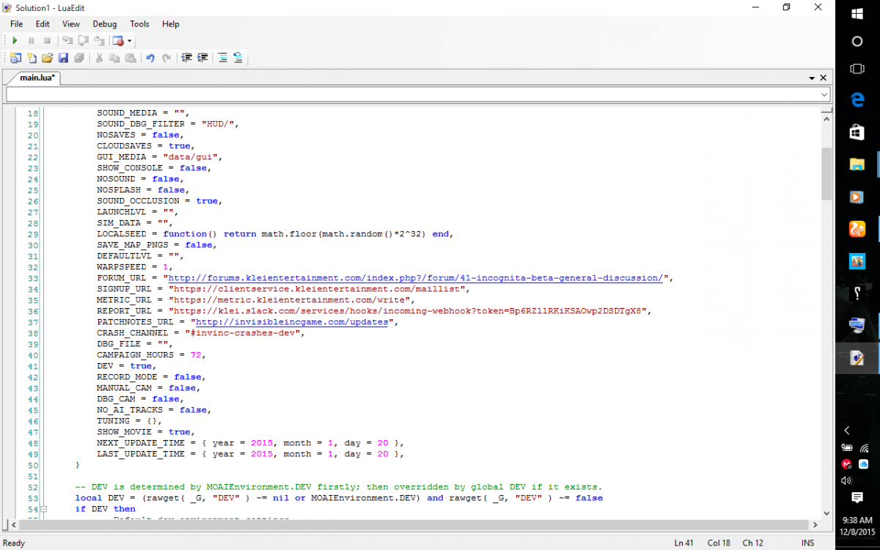This screenshot has height=550, width=880.
Task: Toggle breakpoint using the red dot icon
Action: coord(118,41)
